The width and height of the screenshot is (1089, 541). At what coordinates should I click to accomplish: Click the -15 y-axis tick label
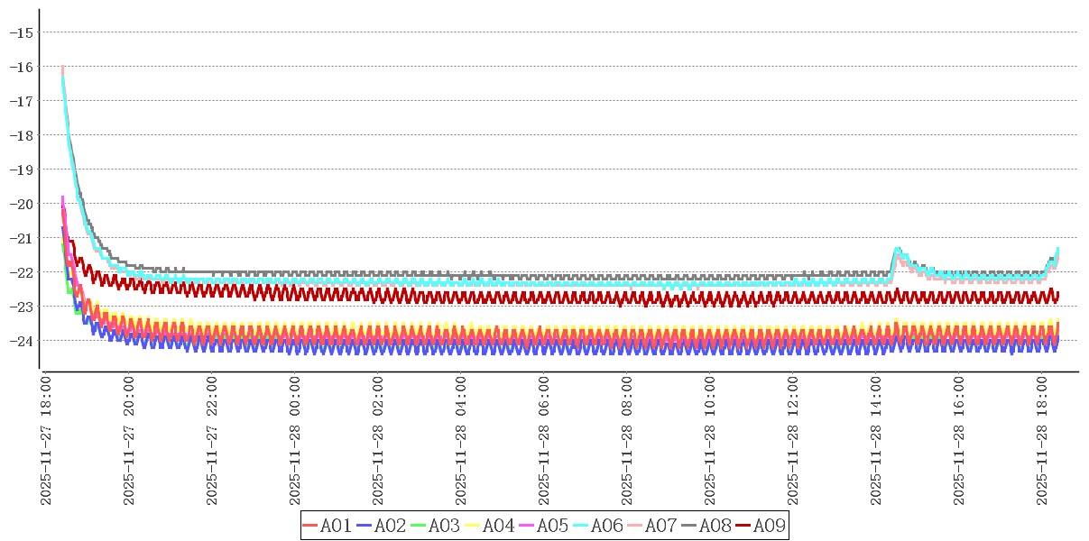(x=22, y=32)
